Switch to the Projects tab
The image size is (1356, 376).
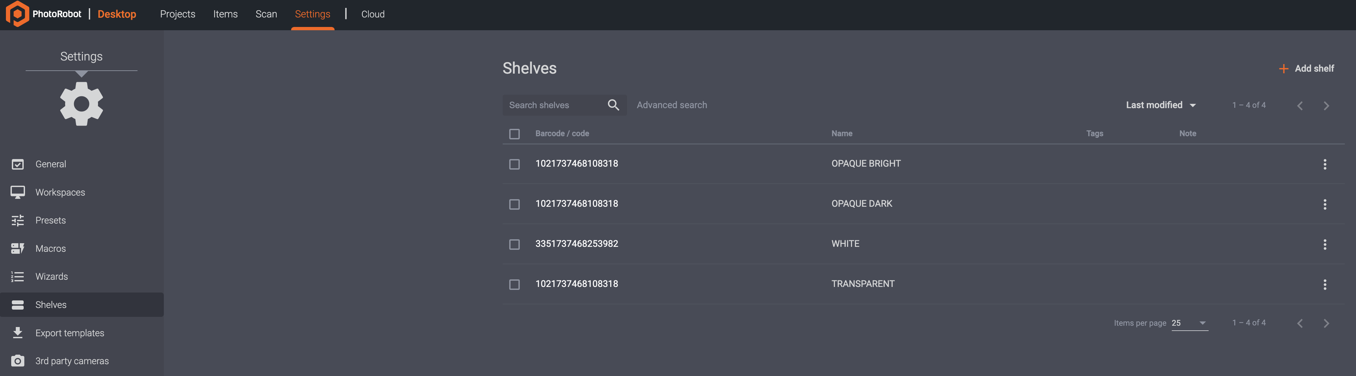177,14
